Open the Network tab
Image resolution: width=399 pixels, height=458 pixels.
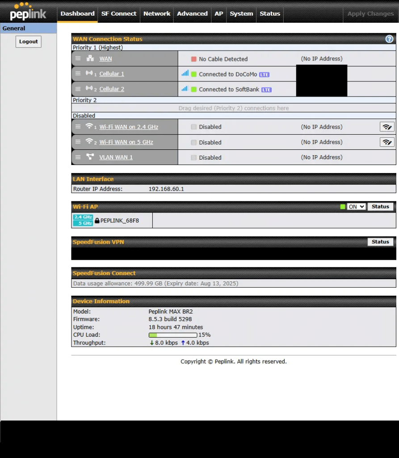click(157, 13)
